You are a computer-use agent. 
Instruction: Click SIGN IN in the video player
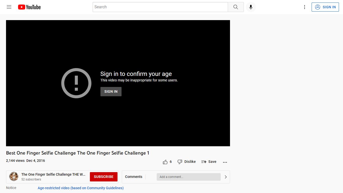(x=111, y=91)
